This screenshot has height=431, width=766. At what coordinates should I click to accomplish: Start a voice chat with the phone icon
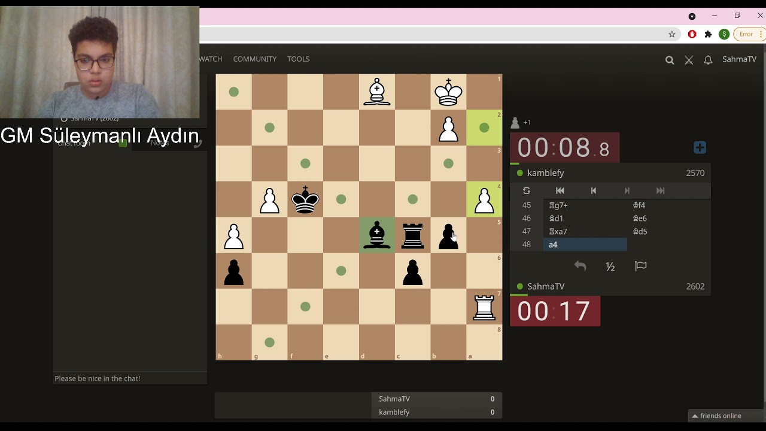197,142
